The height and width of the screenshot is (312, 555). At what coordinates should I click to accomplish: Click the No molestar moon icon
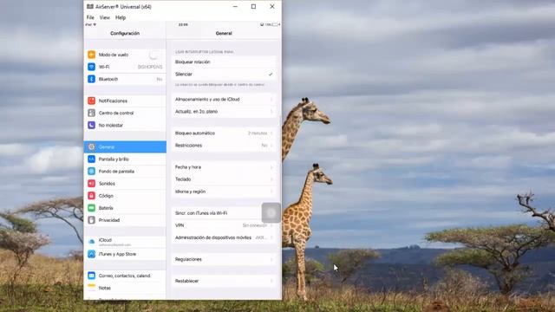[x=91, y=125]
